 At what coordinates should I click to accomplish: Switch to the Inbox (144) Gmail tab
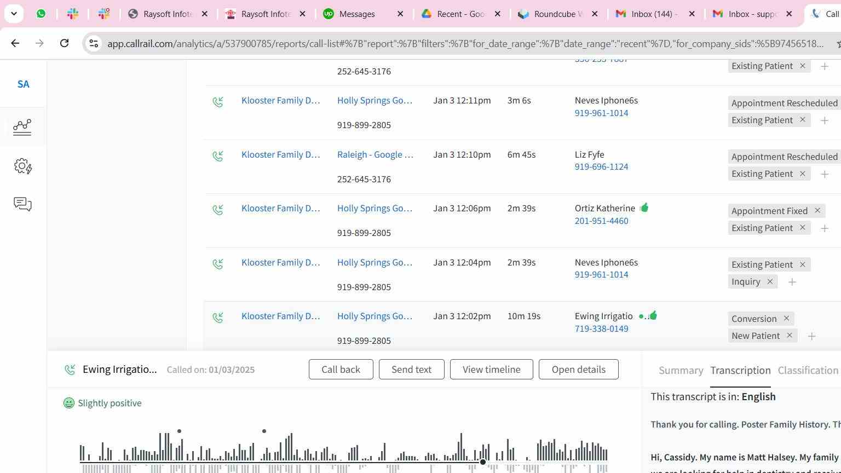(654, 14)
